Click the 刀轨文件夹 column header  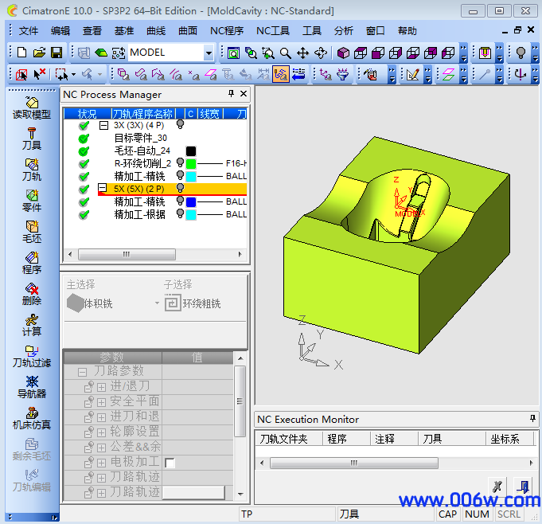click(288, 438)
